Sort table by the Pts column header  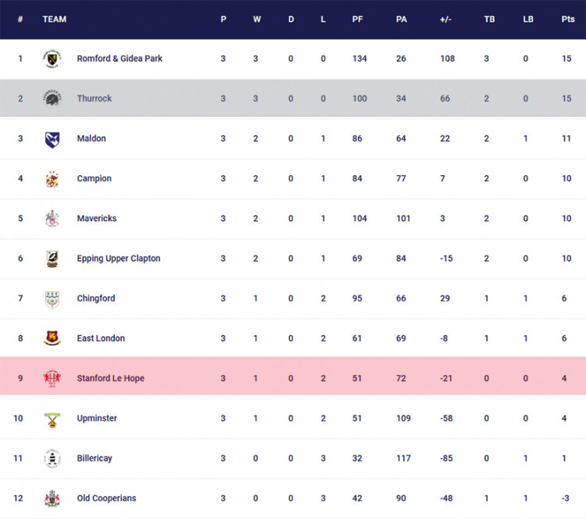tap(567, 20)
